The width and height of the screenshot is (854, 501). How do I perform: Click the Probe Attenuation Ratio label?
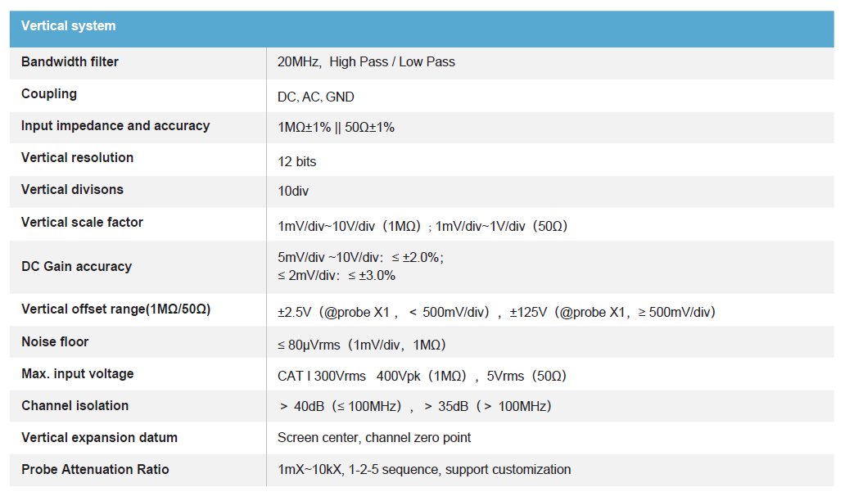coord(95,470)
